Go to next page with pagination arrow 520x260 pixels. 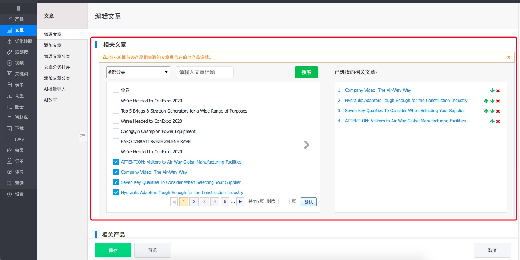tap(240, 202)
